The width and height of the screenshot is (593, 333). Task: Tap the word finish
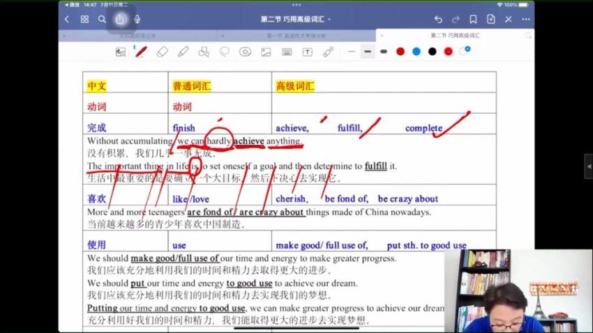pos(183,128)
